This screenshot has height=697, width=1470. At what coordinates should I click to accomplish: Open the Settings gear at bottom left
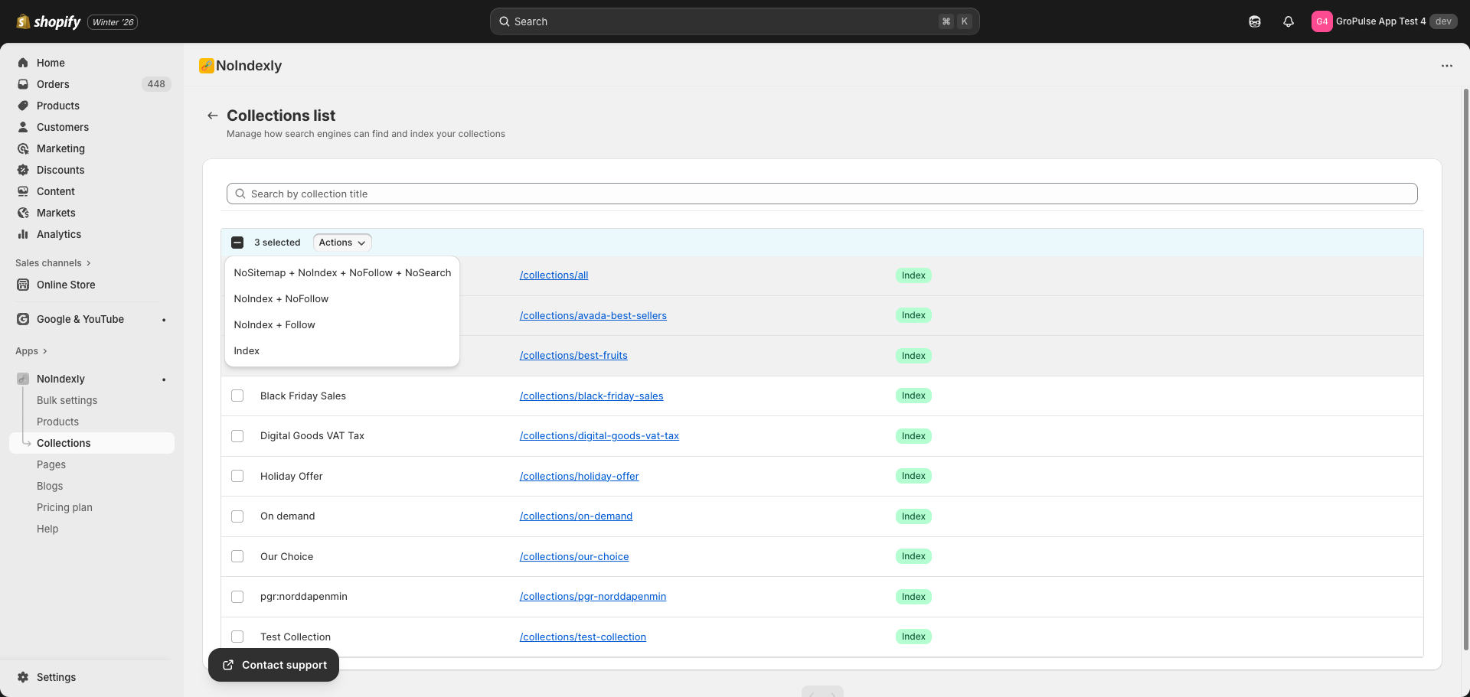23,677
